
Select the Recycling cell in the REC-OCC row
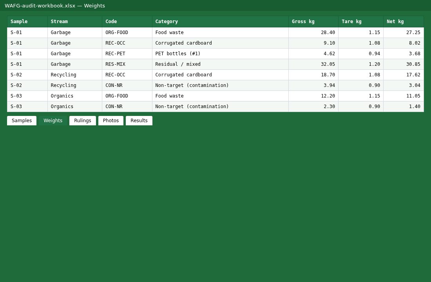click(x=75, y=75)
